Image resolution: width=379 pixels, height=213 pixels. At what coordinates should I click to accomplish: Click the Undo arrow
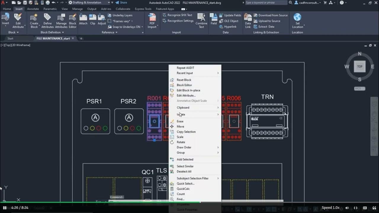coord(54,3)
